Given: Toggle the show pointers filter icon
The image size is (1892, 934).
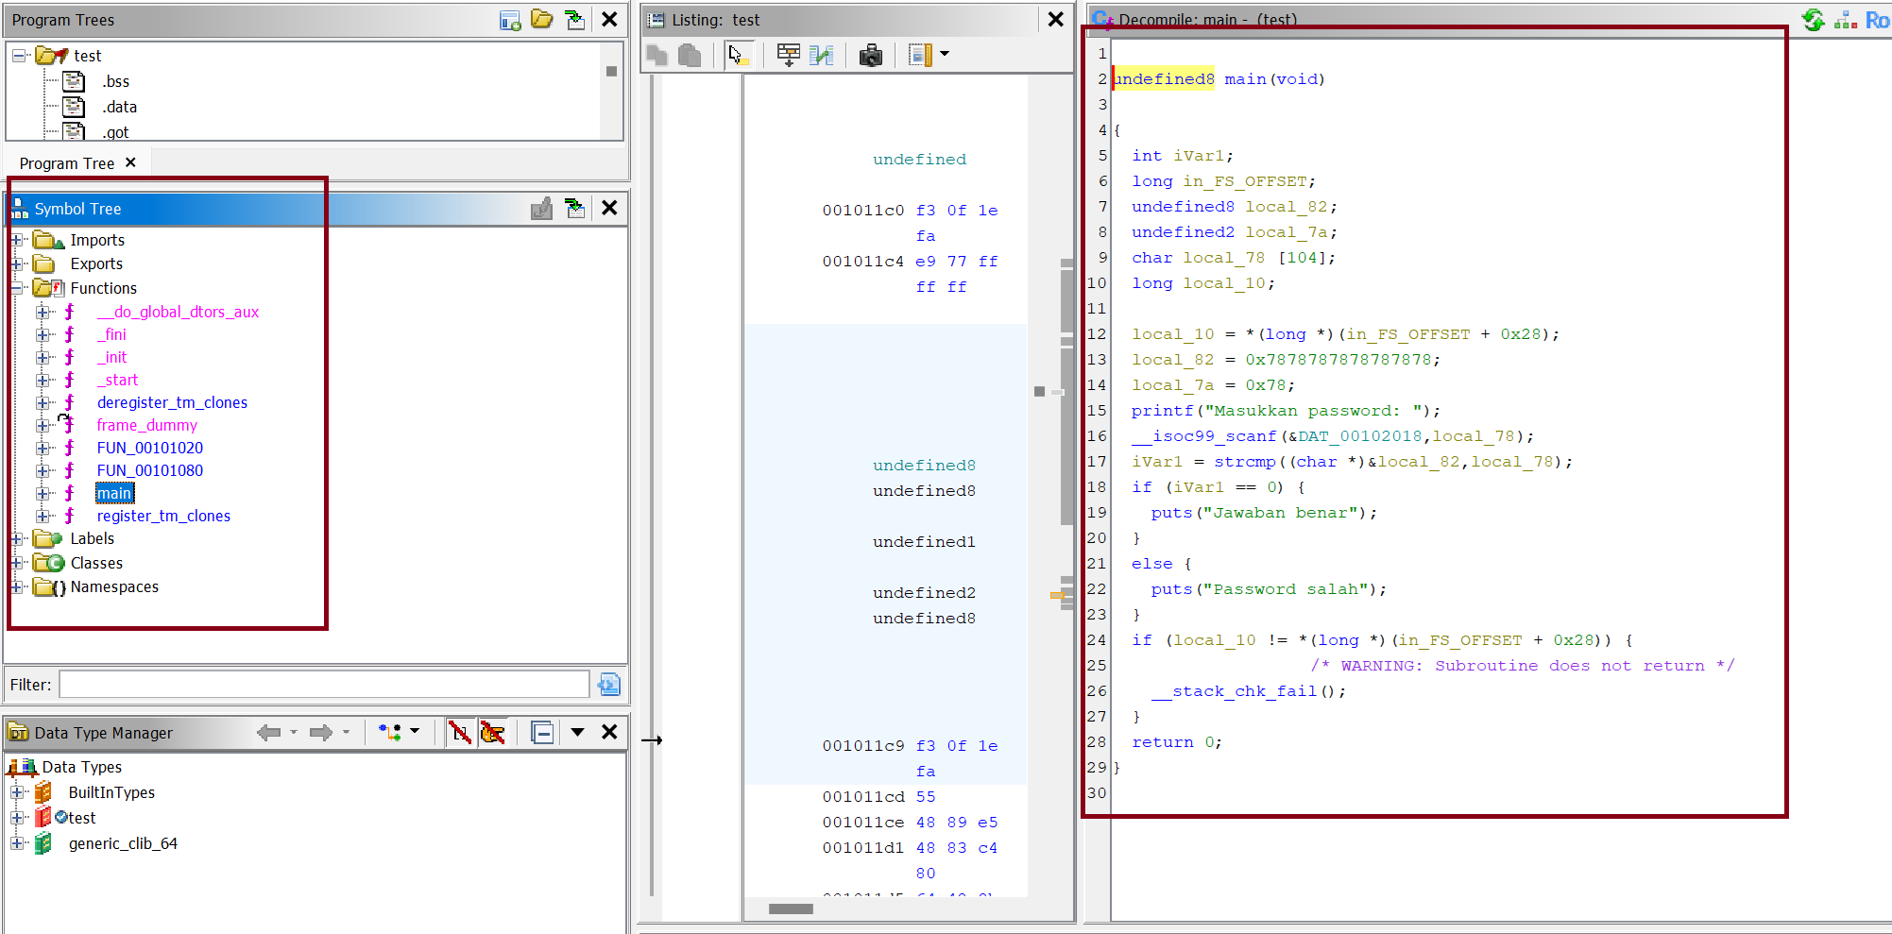Looking at the screenshot, I should [x=492, y=733].
